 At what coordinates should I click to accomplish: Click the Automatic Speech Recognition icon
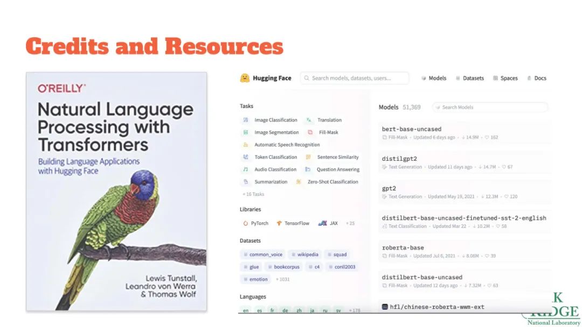[x=246, y=145]
